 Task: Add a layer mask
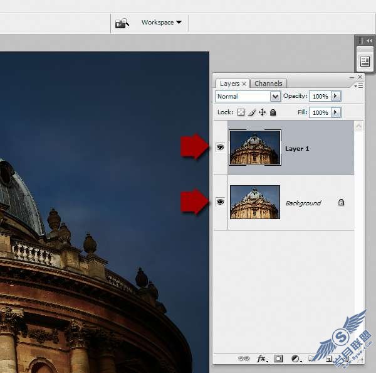[278, 359]
